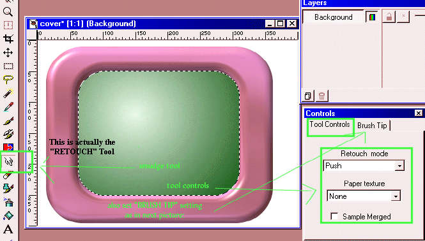Select the Crop tool
The height and width of the screenshot is (241, 425).
tap(8, 39)
